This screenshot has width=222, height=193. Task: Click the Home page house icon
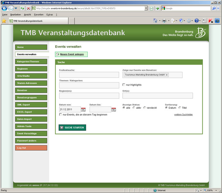click(155, 21)
